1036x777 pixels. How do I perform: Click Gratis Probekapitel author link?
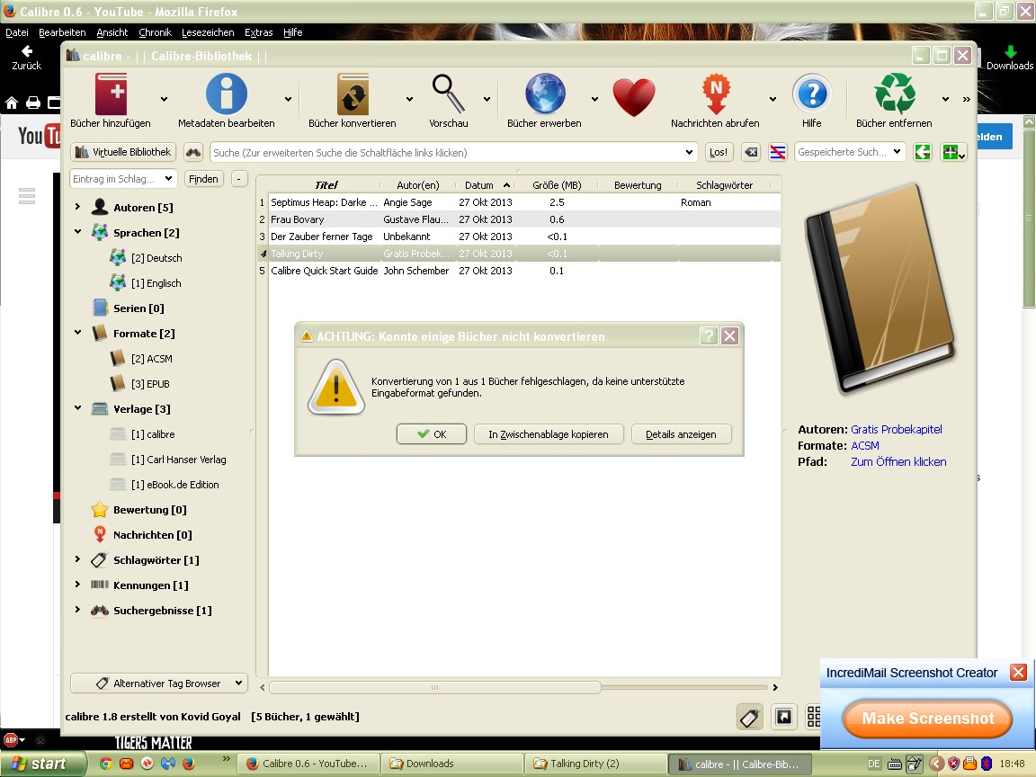coord(896,430)
